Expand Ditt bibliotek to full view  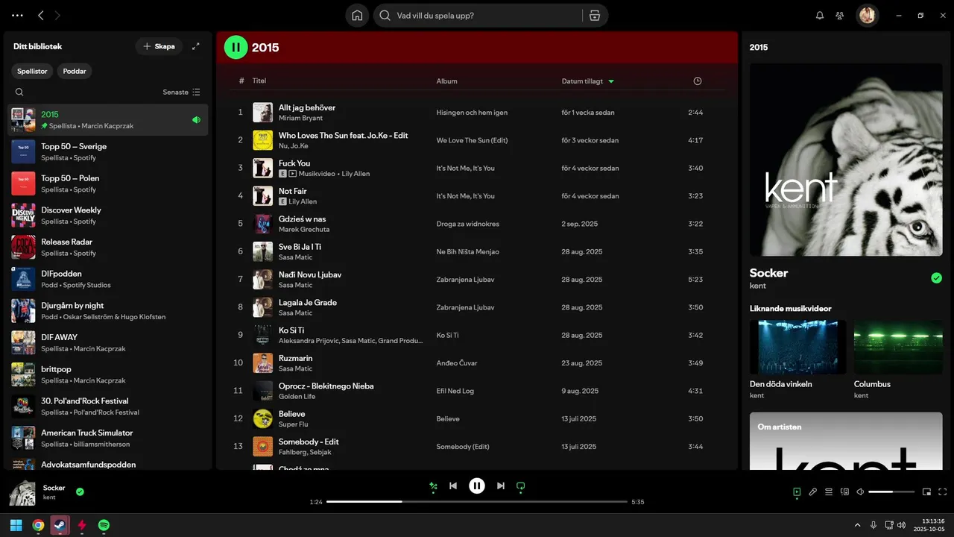pos(196,46)
